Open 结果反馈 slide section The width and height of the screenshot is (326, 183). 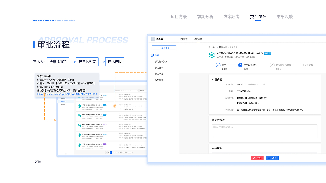(285, 17)
